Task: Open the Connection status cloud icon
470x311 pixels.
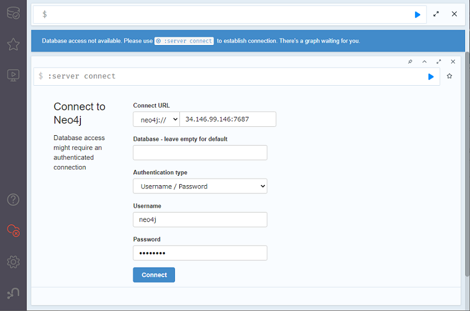Action: pyautogui.click(x=13, y=230)
